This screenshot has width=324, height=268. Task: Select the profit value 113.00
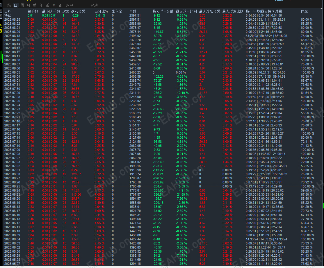tap(76, 194)
